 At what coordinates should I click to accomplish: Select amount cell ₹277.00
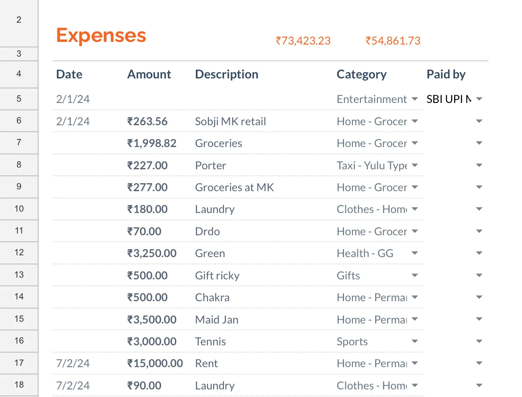coord(147,188)
